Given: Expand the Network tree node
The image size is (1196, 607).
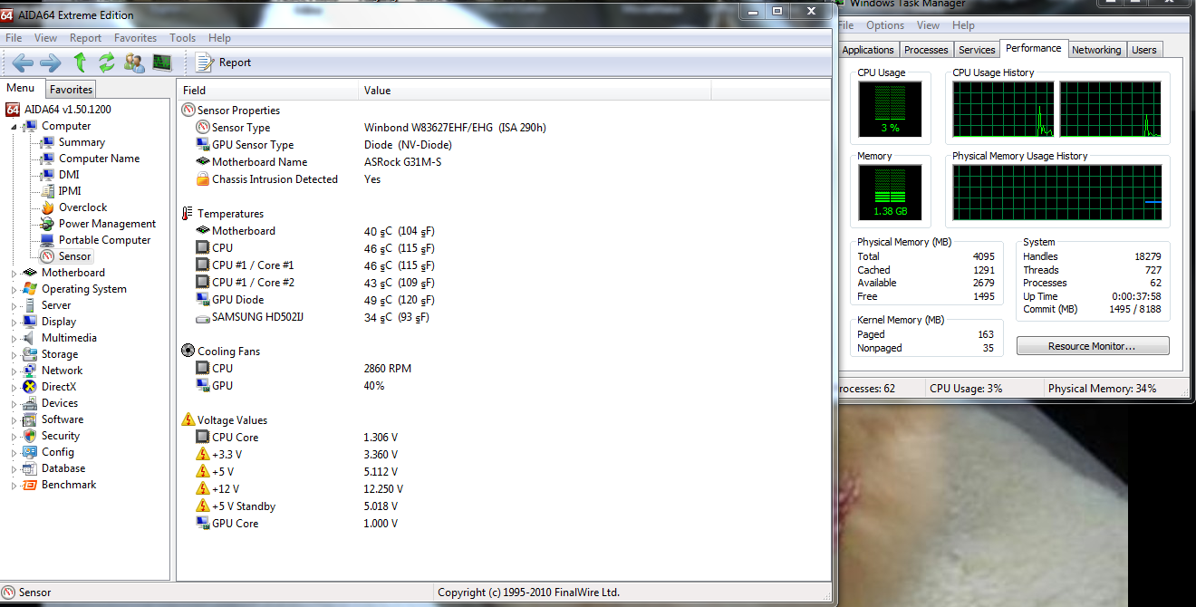Looking at the screenshot, I should click(14, 371).
